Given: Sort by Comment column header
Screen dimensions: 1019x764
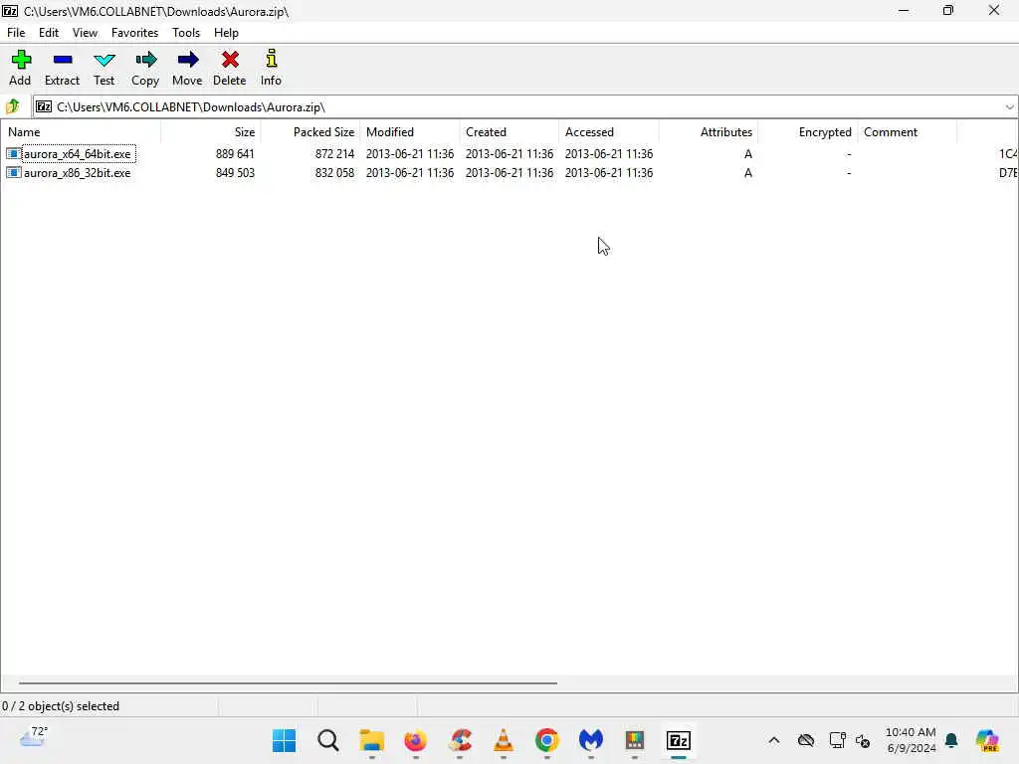Looking at the screenshot, I should (907, 132).
